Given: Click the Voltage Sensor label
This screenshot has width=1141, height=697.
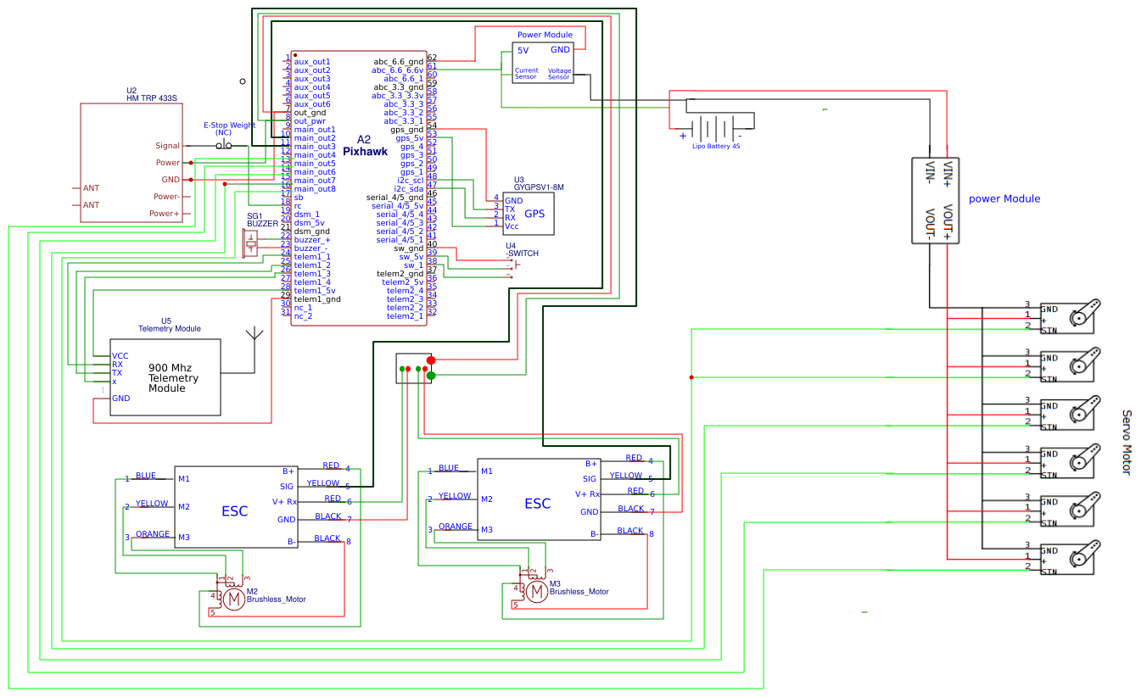Looking at the screenshot, I should (x=560, y=74).
